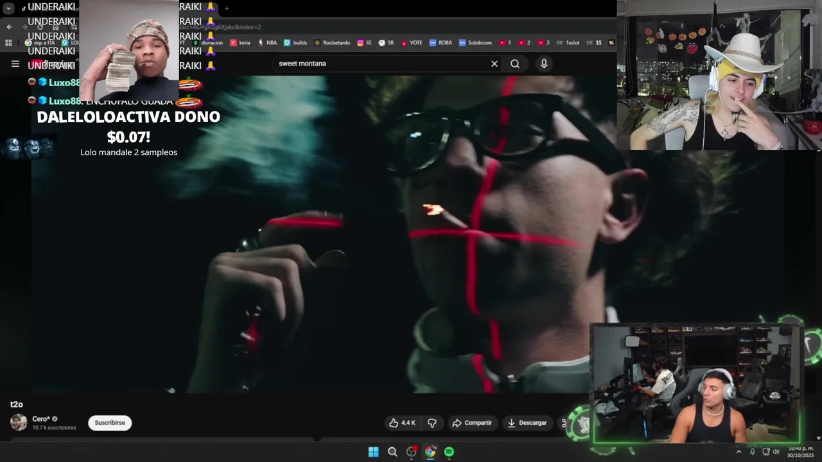Open the Chrome tab search dropdown
This screenshot has width=822, height=462.
[x=8, y=8]
